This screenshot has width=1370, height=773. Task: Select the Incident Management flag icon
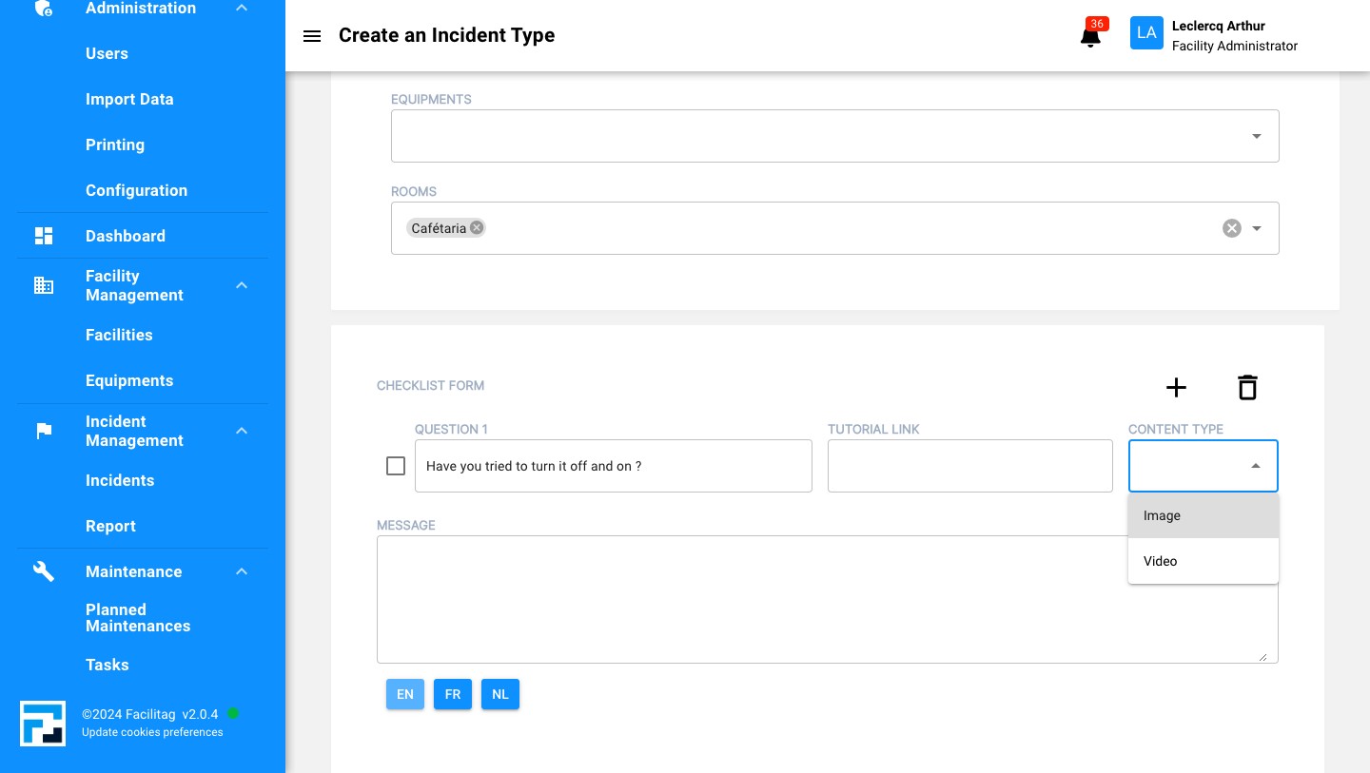tap(43, 431)
